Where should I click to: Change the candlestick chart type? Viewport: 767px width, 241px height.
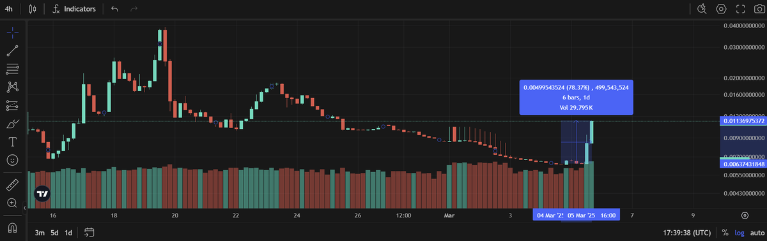click(x=33, y=9)
